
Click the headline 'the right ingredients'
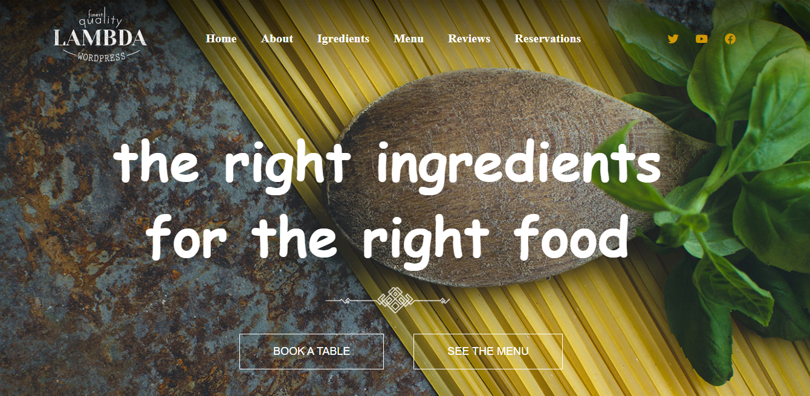(x=387, y=164)
